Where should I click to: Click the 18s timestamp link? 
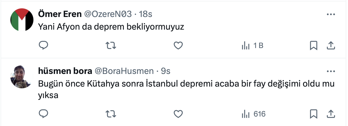click(145, 14)
